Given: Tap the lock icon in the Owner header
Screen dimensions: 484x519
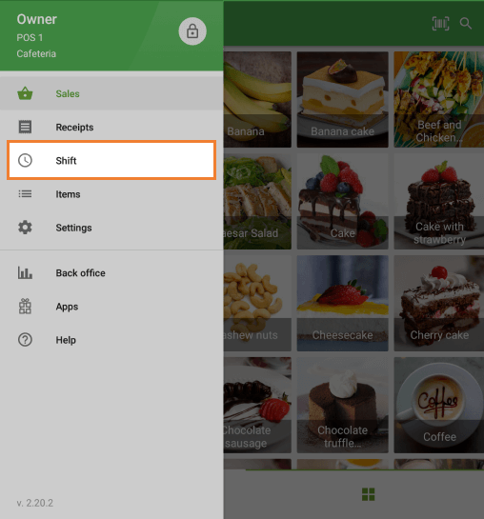Looking at the screenshot, I should (192, 31).
